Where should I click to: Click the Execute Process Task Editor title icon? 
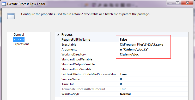point(3,4)
